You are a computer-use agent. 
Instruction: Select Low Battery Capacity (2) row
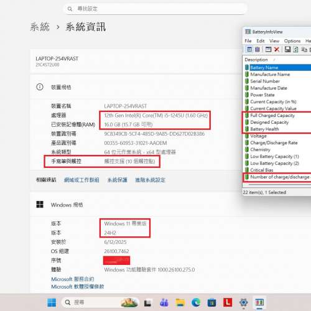pyautogui.click(x=277, y=164)
